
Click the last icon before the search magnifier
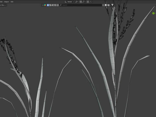point(58,5)
